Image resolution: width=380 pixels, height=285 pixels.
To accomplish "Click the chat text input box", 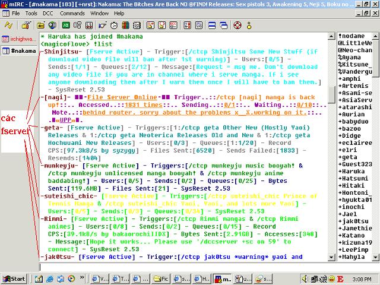I will (x=209, y=267).
